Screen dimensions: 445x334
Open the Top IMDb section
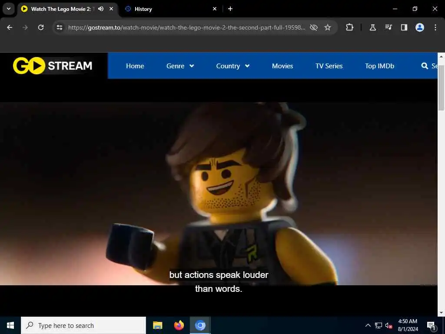click(x=379, y=66)
